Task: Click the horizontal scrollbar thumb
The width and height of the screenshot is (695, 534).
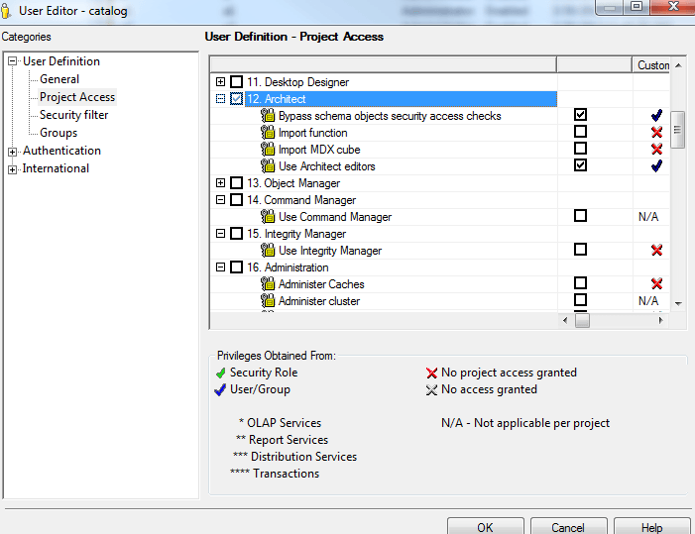Action: [x=582, y=320]
